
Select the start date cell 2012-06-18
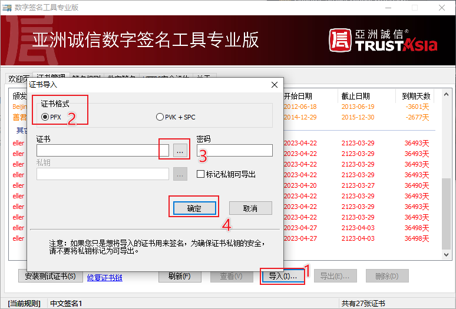[x=300, y=107]
